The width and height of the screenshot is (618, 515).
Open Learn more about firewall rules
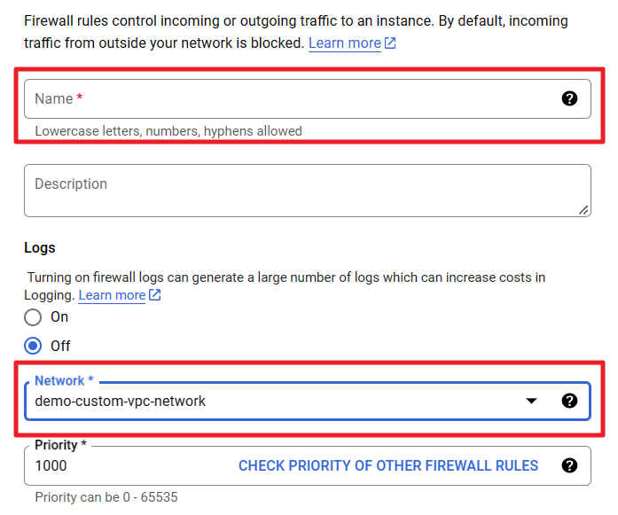344,43
